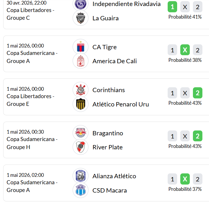Select draw X for Bragantino vs River Plate
The image size is (209, 204).
tap(185, 136)
